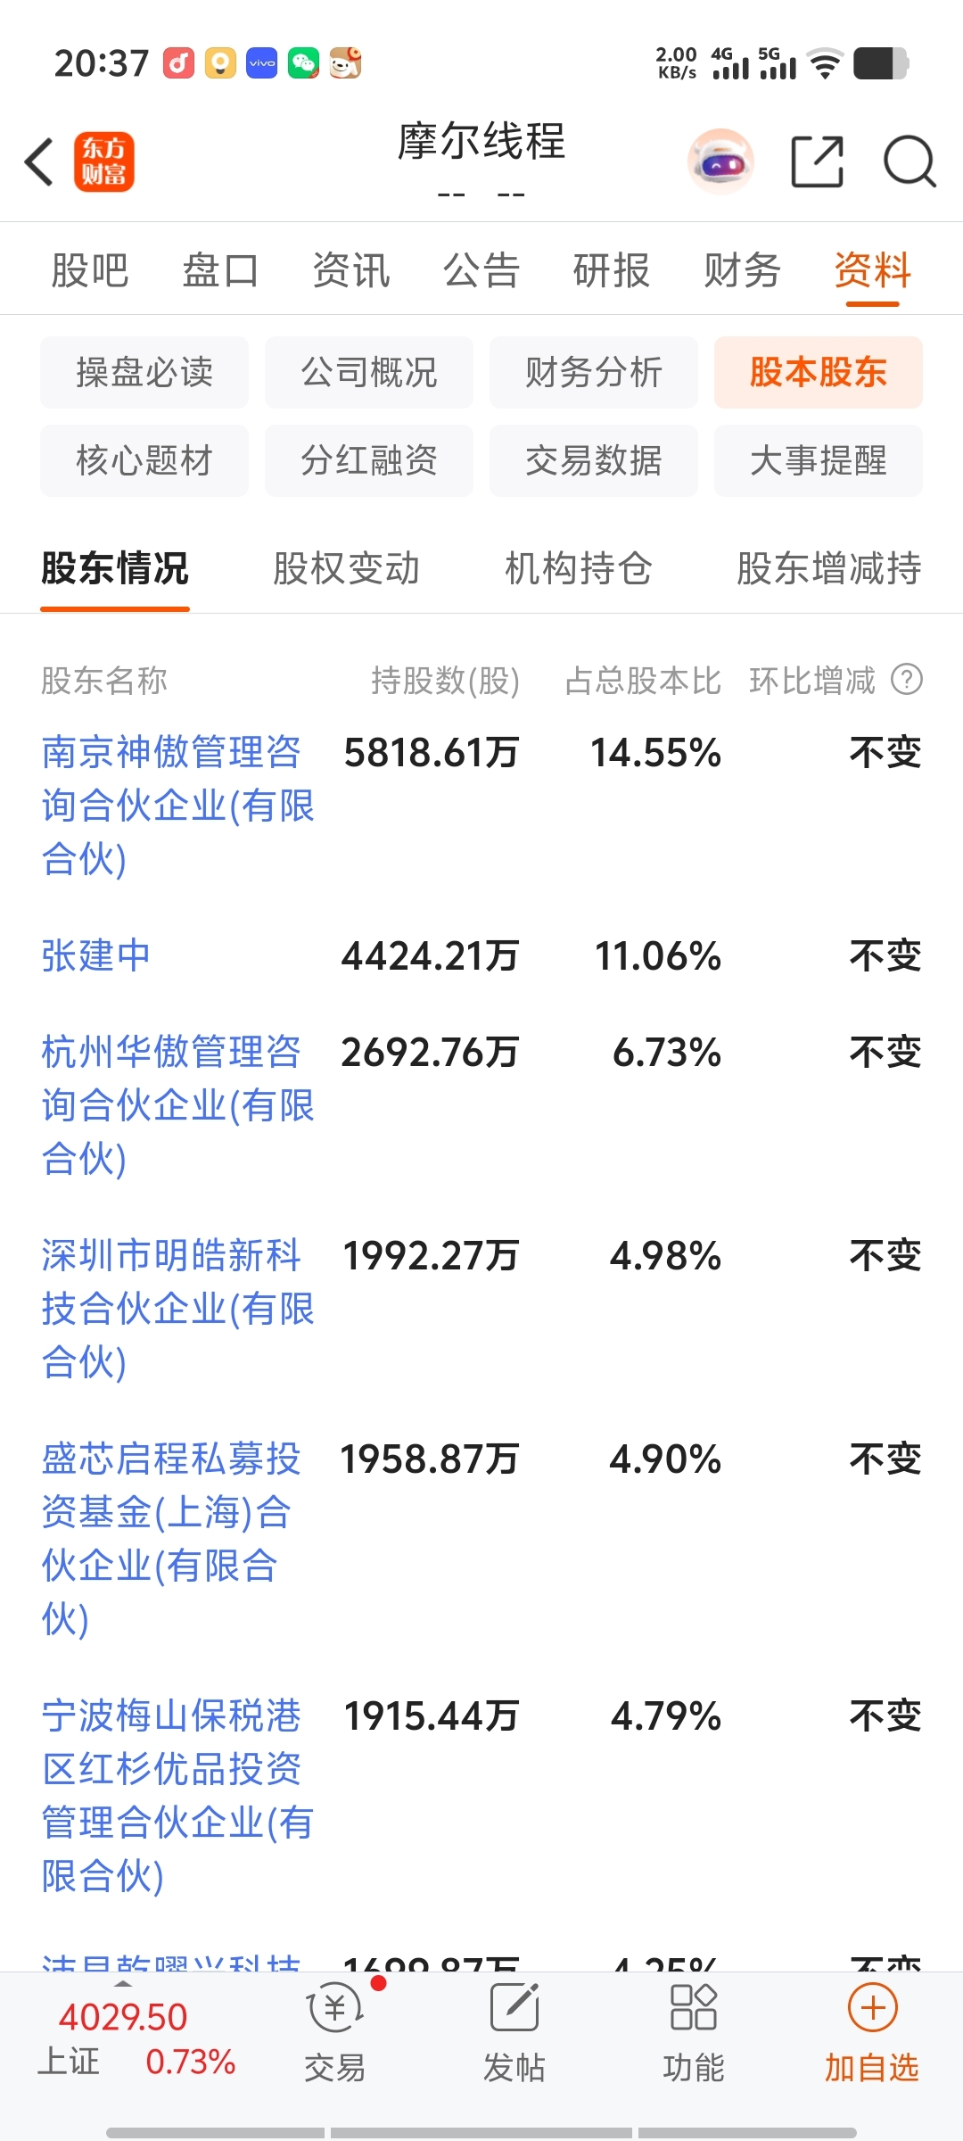
Task: Tap the 发帖 pencil icon
Action: (x=514, y=2008)
